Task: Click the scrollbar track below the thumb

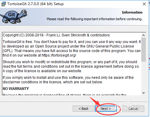Action: coord(144,76)
